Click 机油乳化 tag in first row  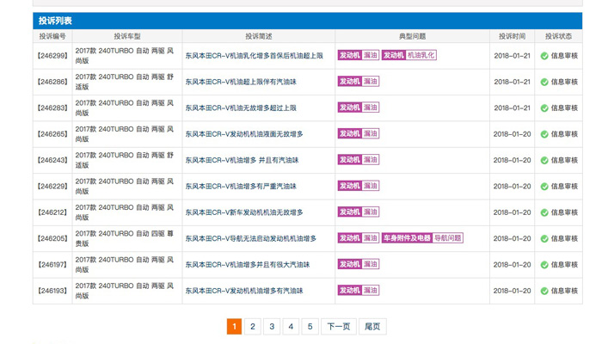click(421, 56)
